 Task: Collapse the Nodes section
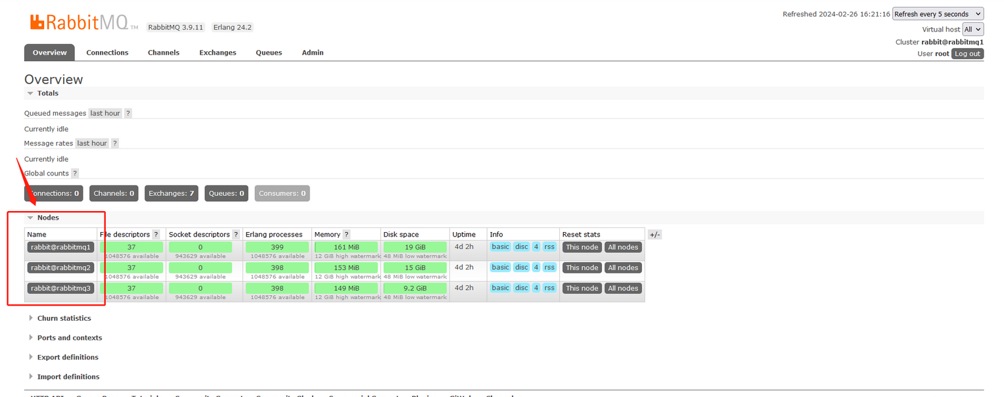43,218
